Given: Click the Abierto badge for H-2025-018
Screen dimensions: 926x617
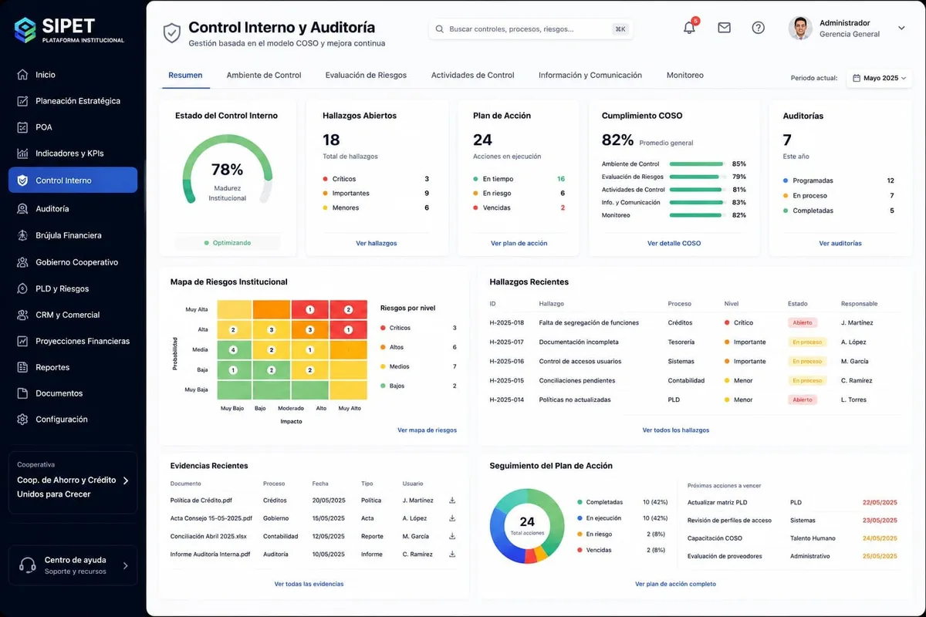Looking at the screenshot, I should coord(803,323).
